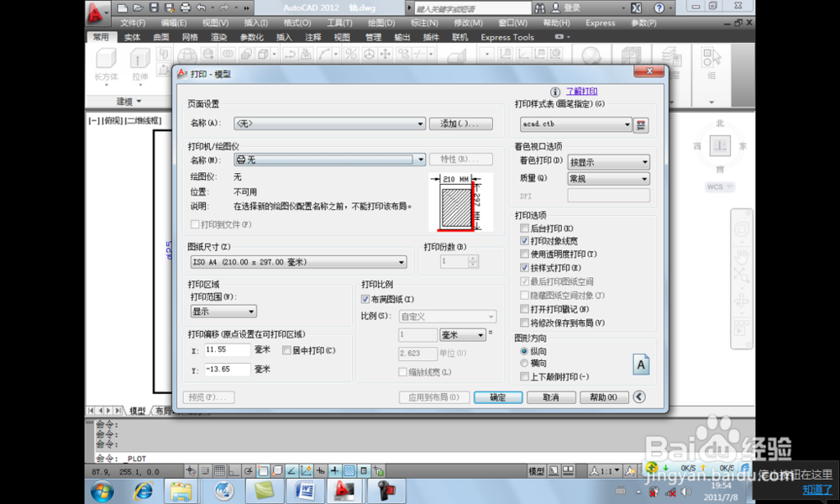
Task: Open page setup 名称 dropdown
Action: click(329, 123)
